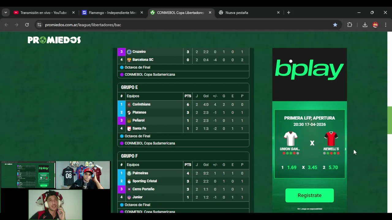Image resolution: width=392 pixels, height=220 pixels.
Task: Go forward to next page
Action: click(x=17, y=25)
